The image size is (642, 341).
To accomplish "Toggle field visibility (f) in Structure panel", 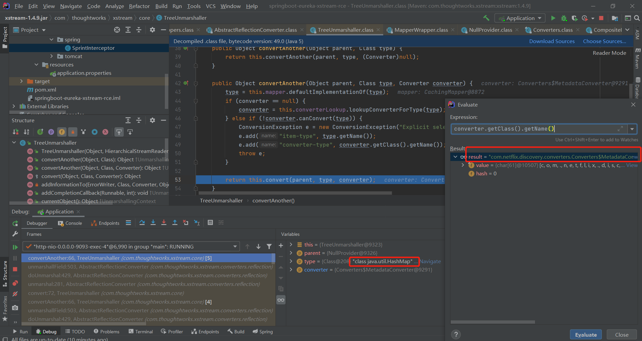I will pyautogui.click(x=62, y=132).
